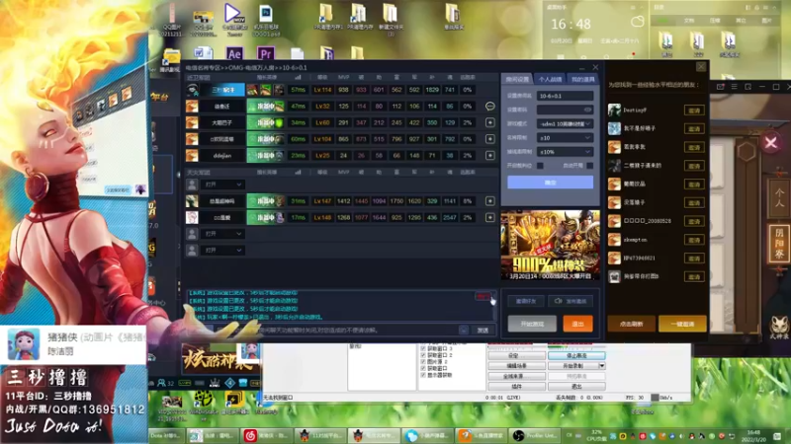The height and width of the screenshot is (444, 791).
Task: Click the send chat message button
Action: 483,331
